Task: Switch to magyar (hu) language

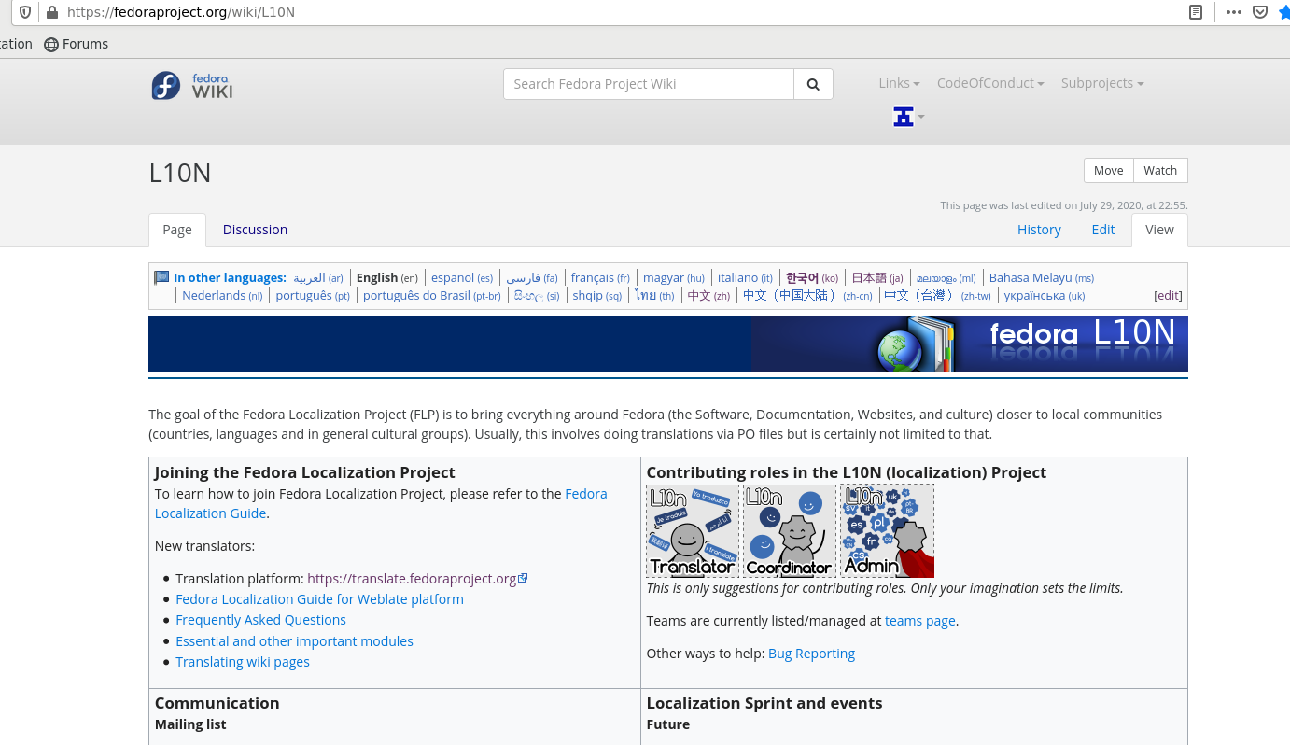Action: 674,278
